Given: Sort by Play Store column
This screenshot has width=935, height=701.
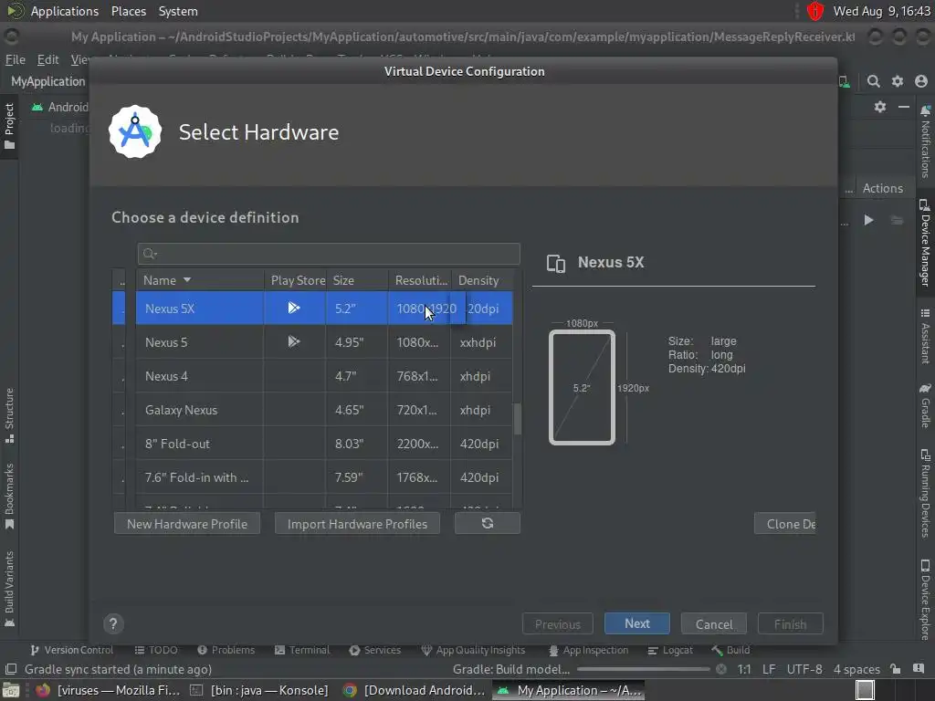Looking at the screenshot, I should 296,280.
